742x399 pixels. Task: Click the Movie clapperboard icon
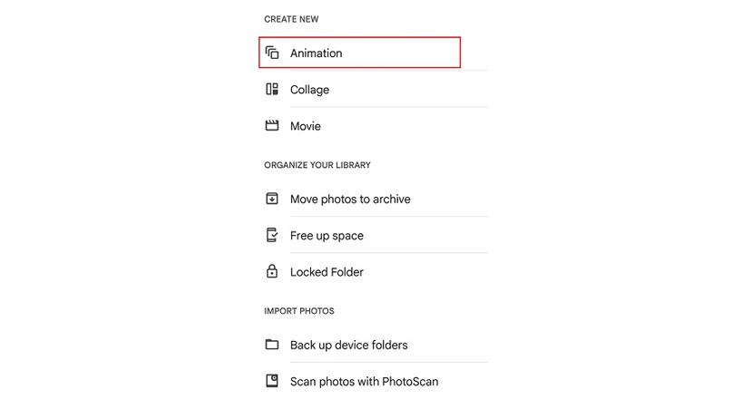pyautogui.click(x=271, y=125)
